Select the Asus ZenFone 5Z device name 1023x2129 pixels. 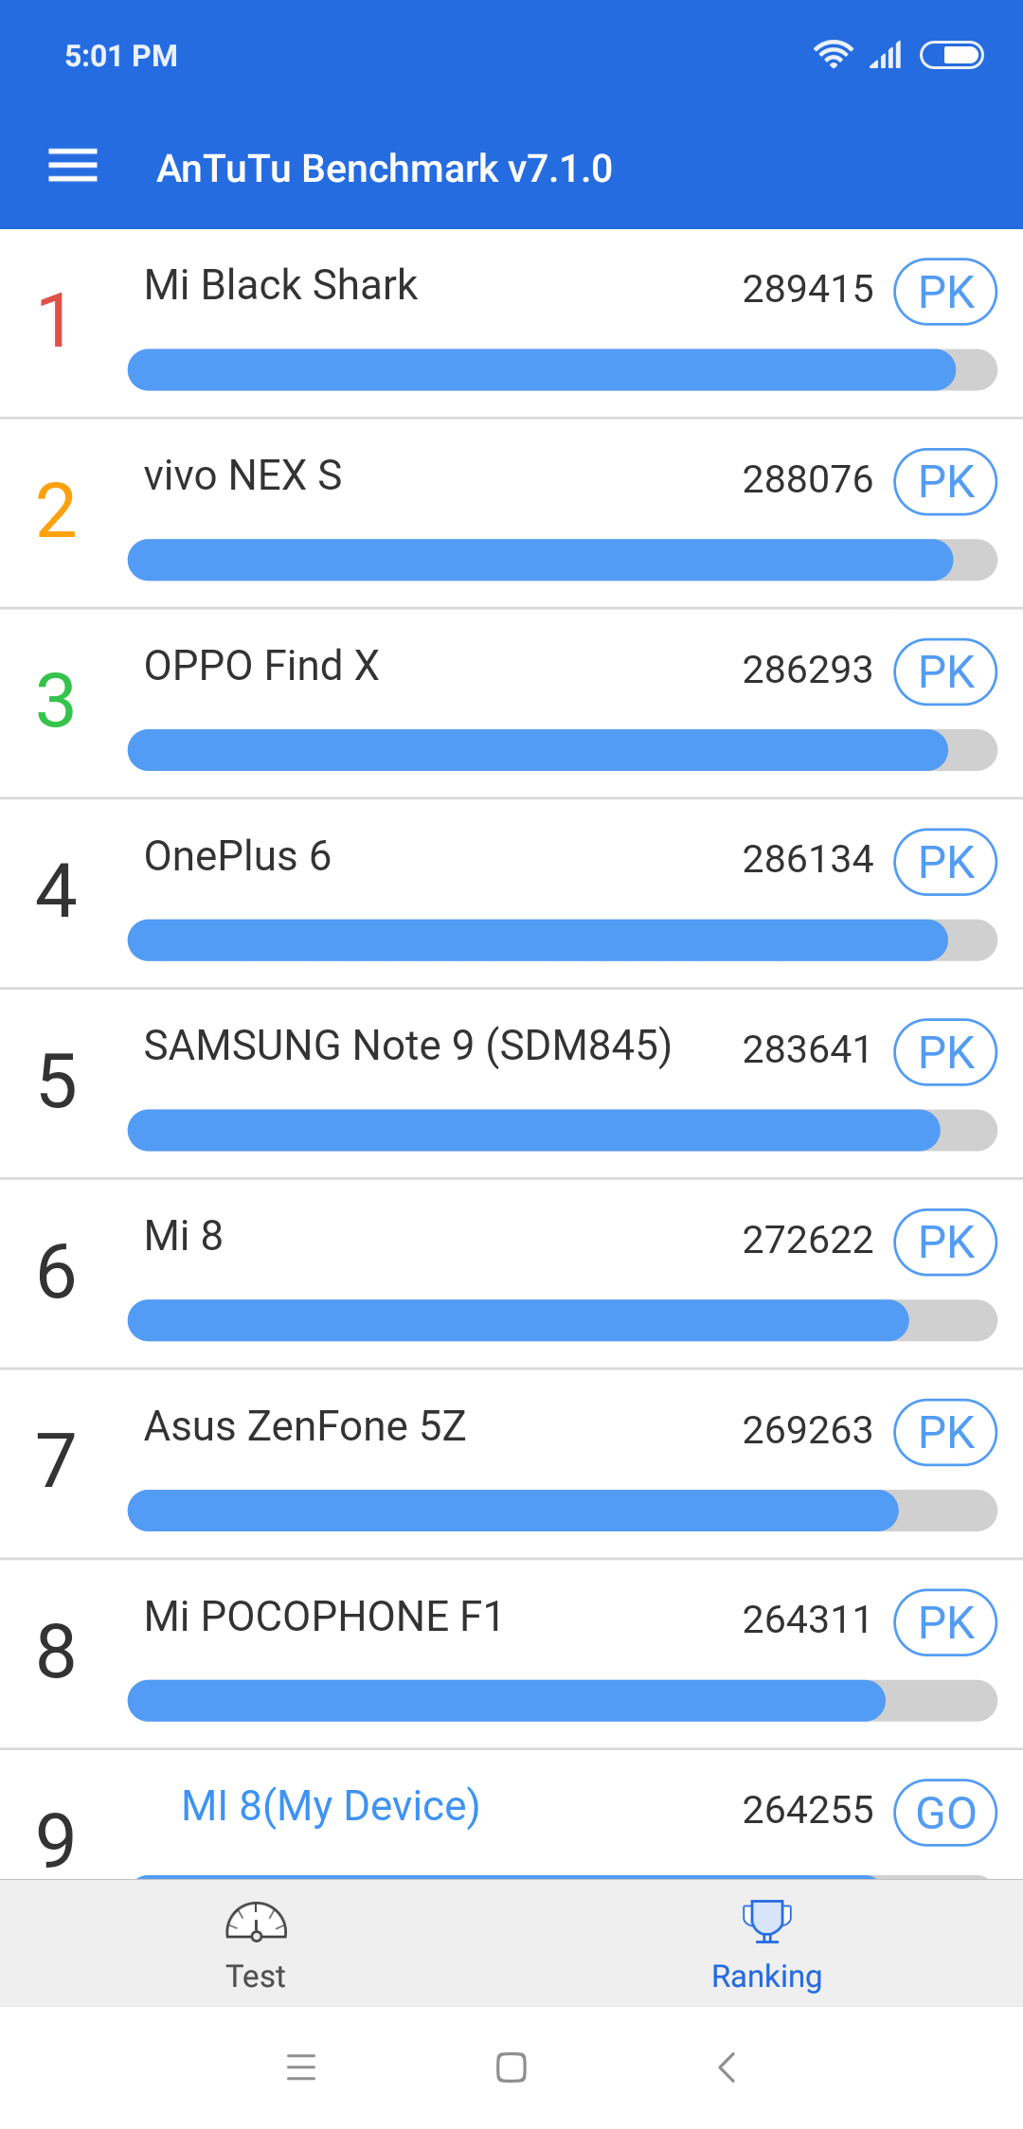(x=305, y=1426)
